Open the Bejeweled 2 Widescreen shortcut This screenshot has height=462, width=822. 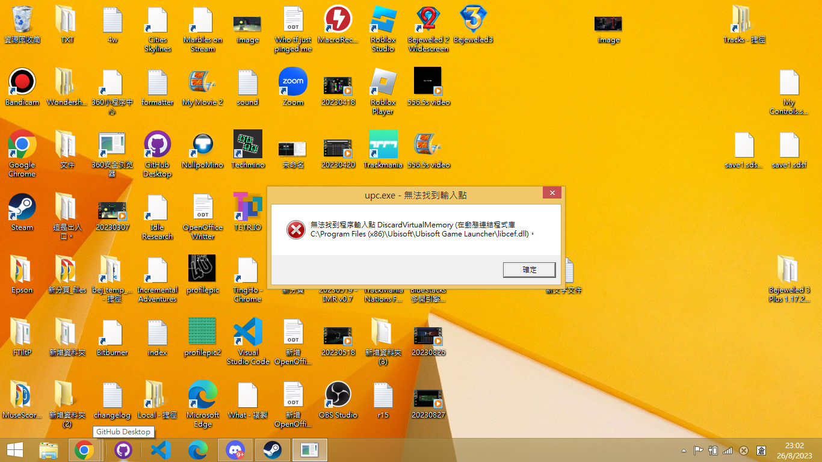(x=428, y=19)
